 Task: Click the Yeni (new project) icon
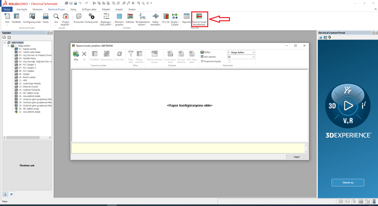coord(7,16)
